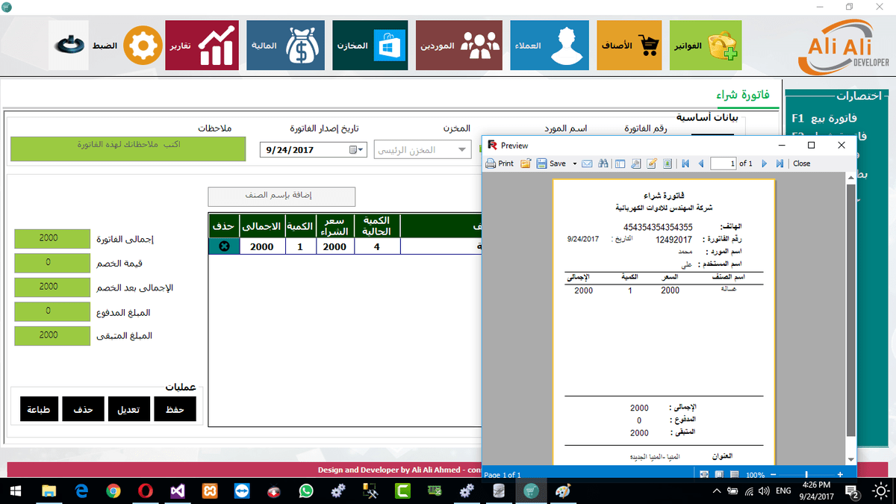This screenshot has height=504, width=896.
Task: Delete the invoice row using the X icon
Action: [223, 246]
